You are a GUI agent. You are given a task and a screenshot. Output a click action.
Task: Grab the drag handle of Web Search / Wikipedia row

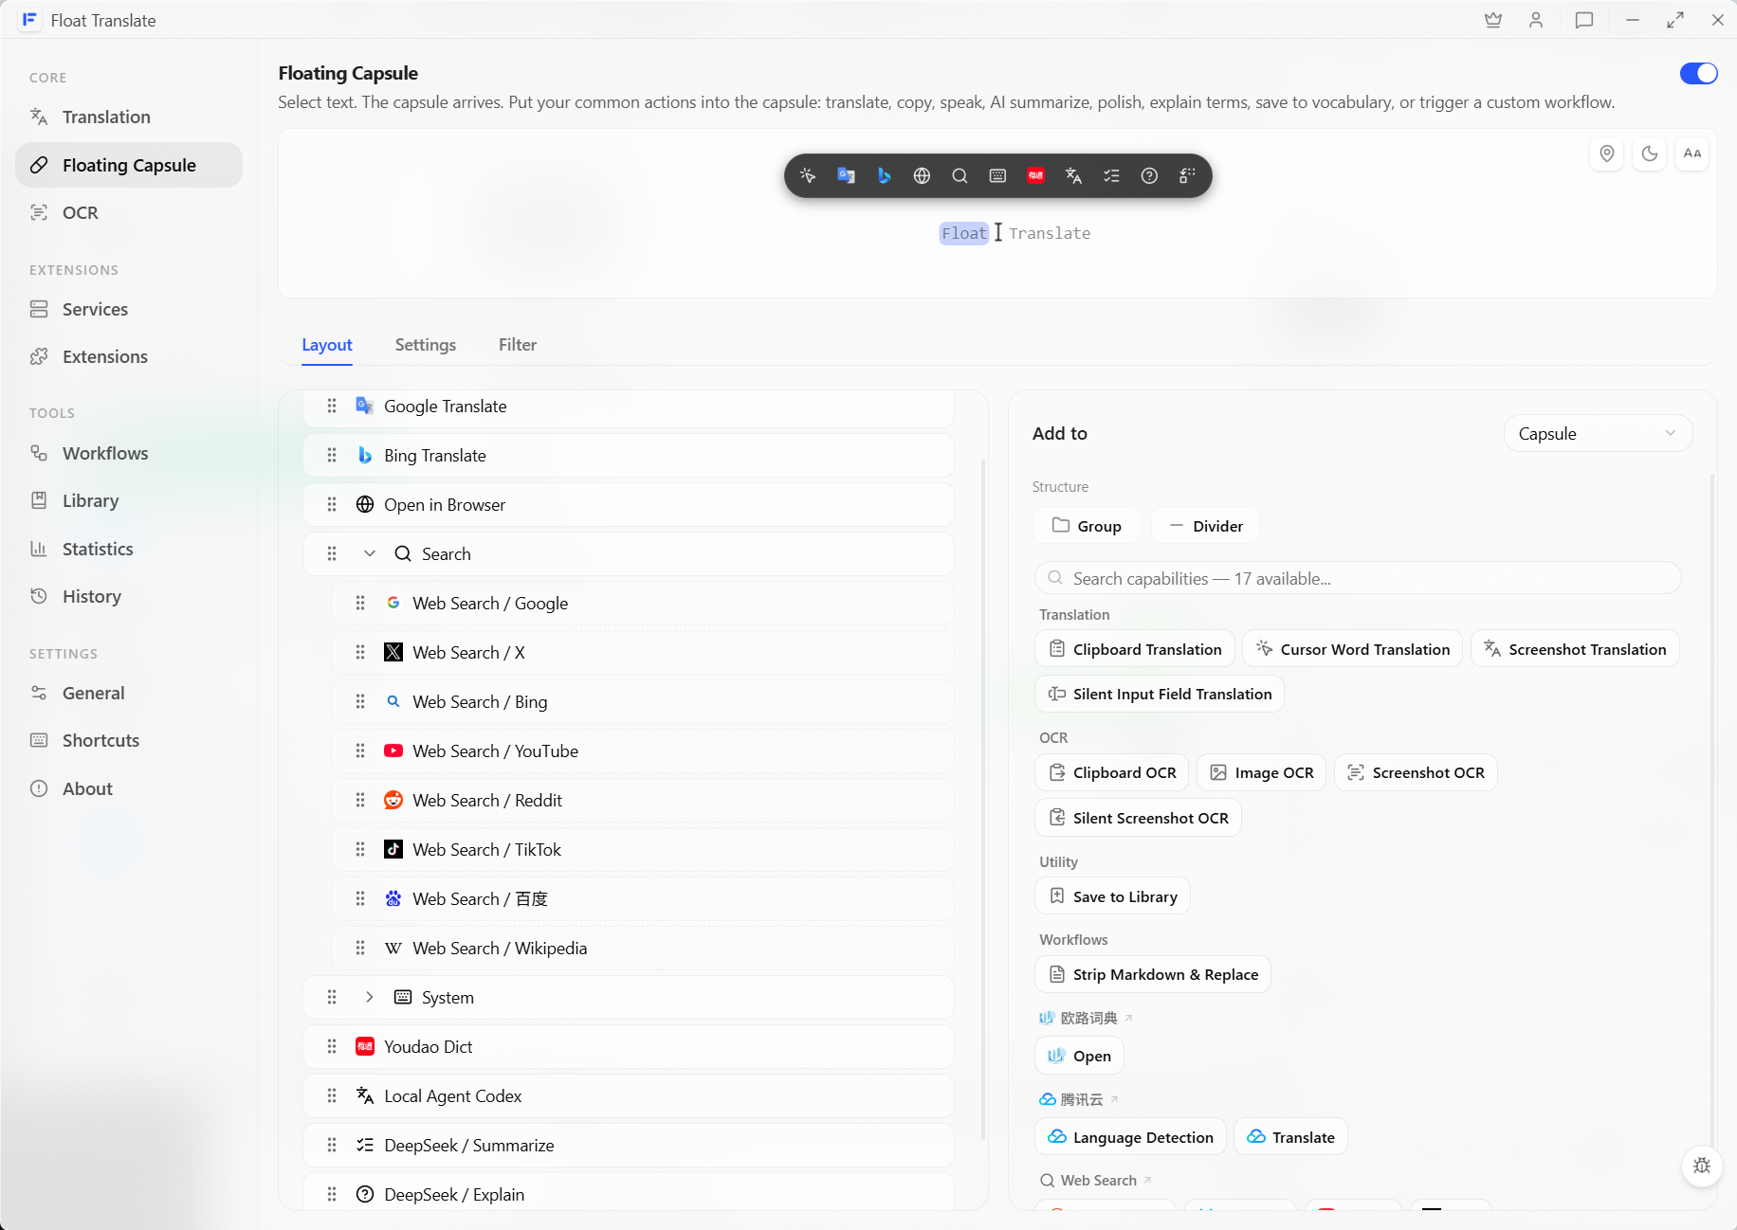click(x=360, y=949)
